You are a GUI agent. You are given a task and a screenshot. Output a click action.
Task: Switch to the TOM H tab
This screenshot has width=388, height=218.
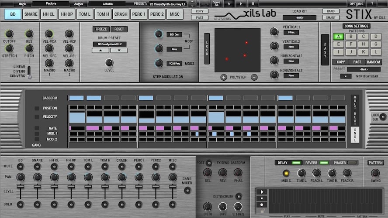point(103,14)
